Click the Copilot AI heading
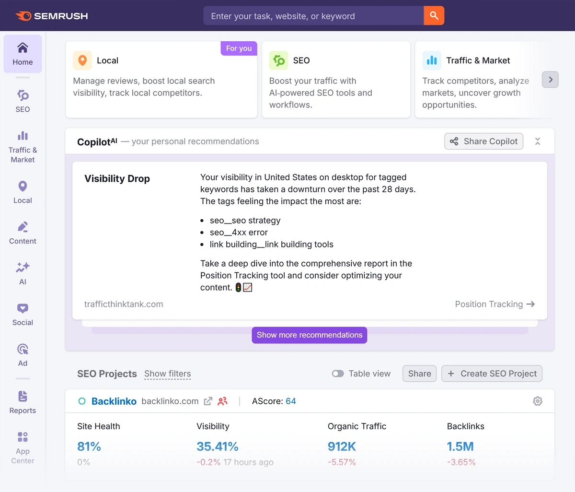This screenshot has height=492, width=575. point(97,141)
